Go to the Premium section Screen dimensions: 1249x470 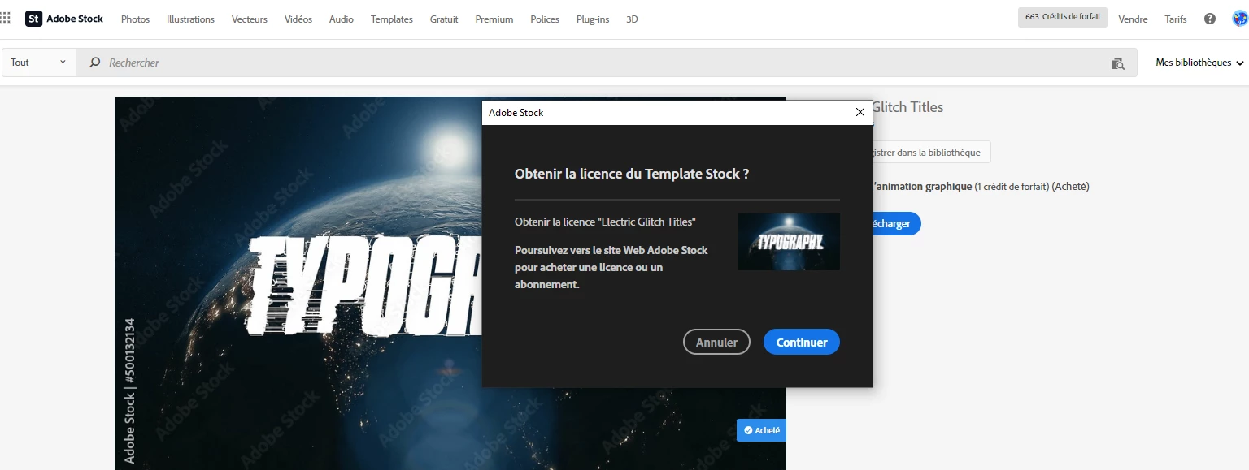494,19
